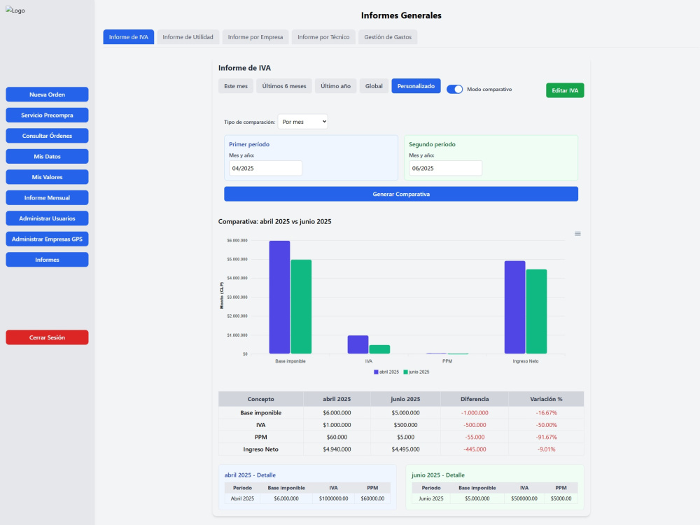Click the junio 2025 IVA bar
Image resolution: width=700 pixels, height=525 pixels.
(x=379, y=349)
